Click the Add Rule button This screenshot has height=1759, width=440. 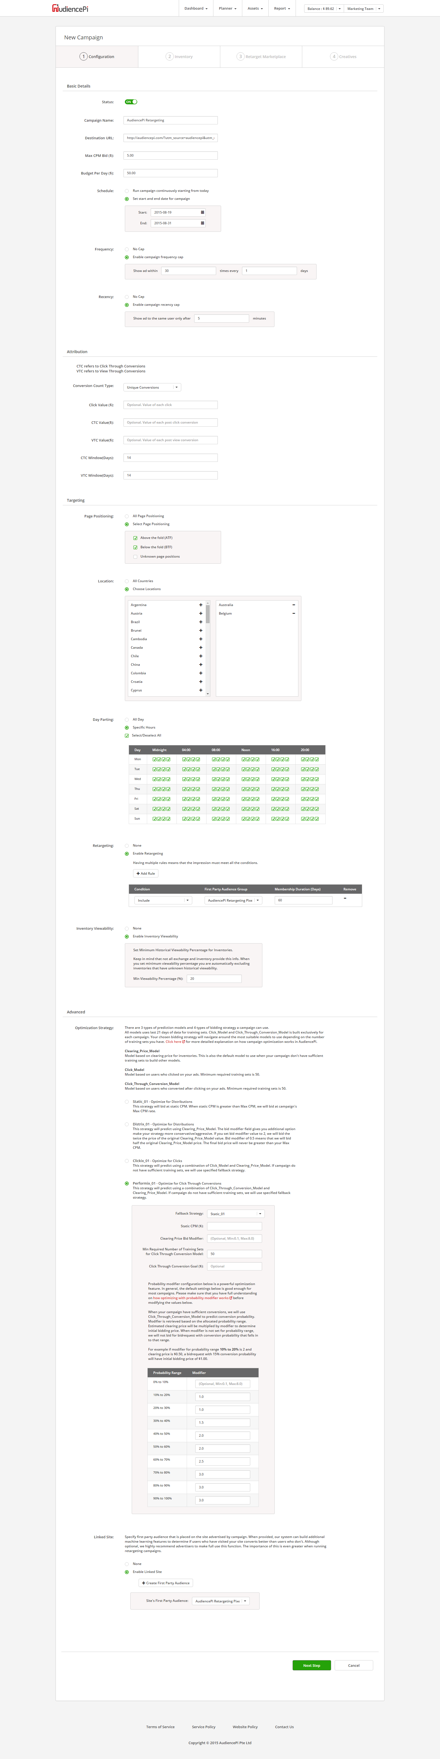point(146,873)
